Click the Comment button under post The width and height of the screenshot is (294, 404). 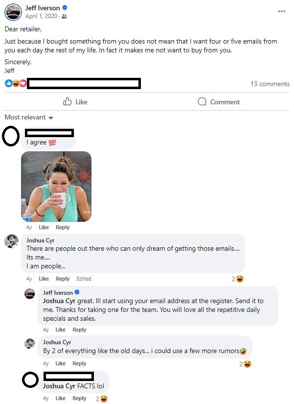(x=219, y=102)
